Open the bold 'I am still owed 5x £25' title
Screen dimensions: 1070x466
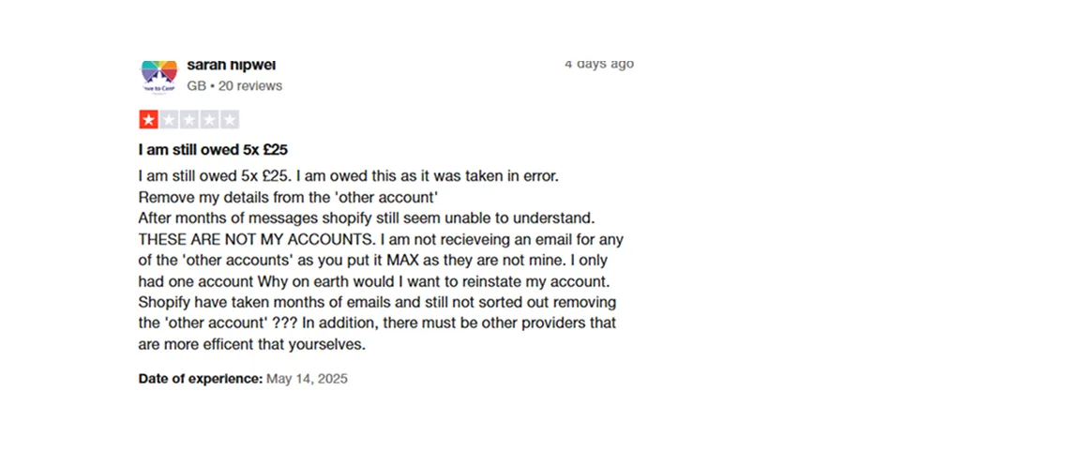coord(219,149)
